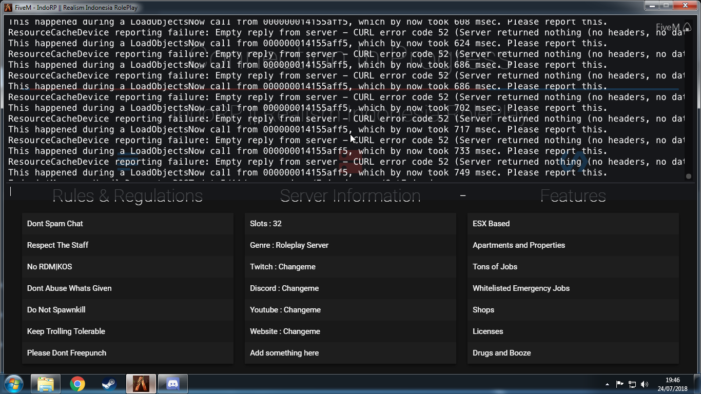Open the Windows Start menu

tap(14, 384)
